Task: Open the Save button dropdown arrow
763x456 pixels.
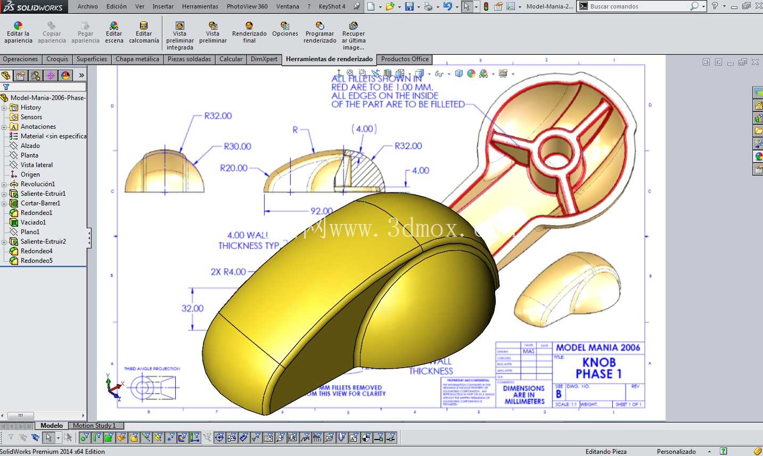Action: coord(419,7)
